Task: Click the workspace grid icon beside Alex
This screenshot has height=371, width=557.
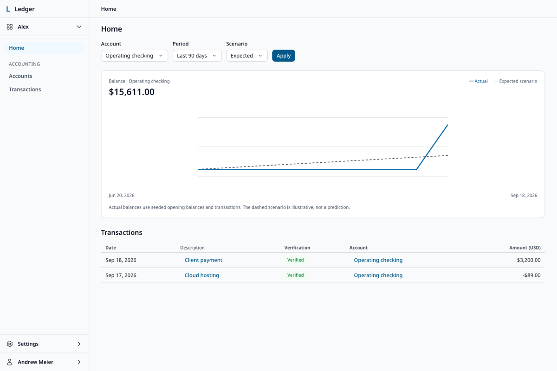Action: pyautogui.click(x=10, y=27)
